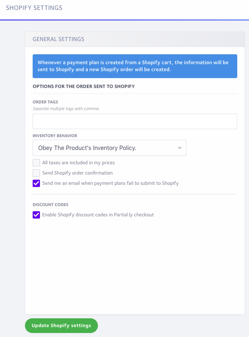Click the 'Separate multiple tags with commas' hint
Viewport: 249px width, 337px height.
[x=66, y=109]
